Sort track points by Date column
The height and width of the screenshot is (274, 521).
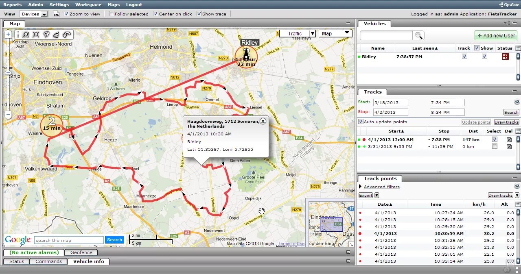click(385, 204)
